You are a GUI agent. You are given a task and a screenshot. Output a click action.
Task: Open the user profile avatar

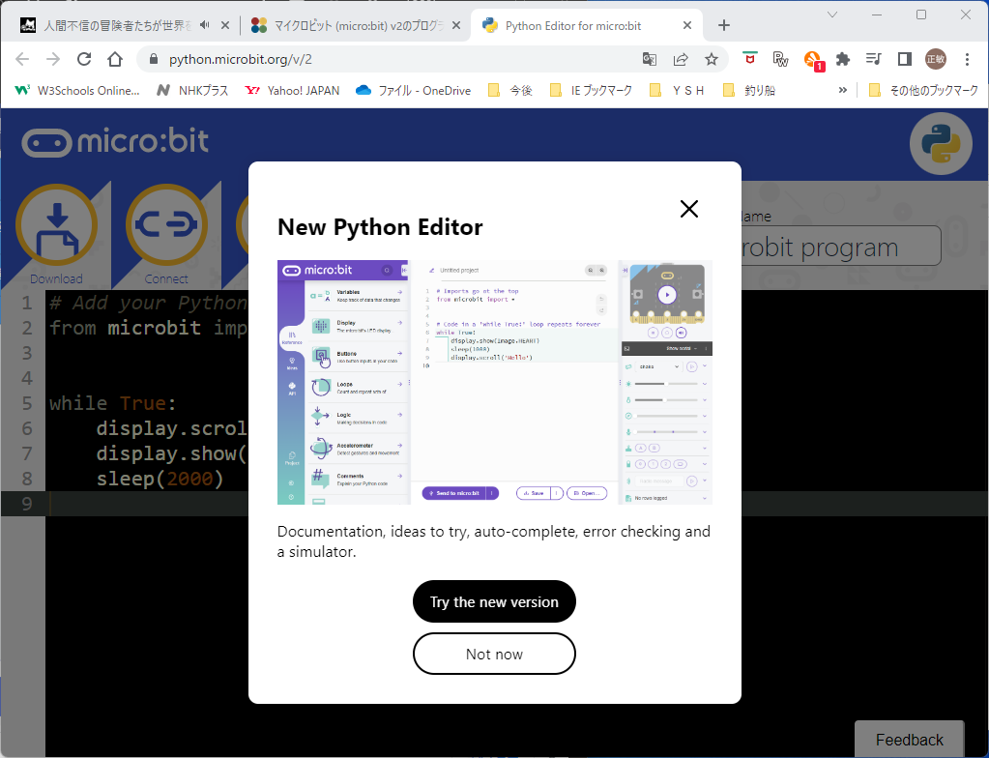point(936,59)
